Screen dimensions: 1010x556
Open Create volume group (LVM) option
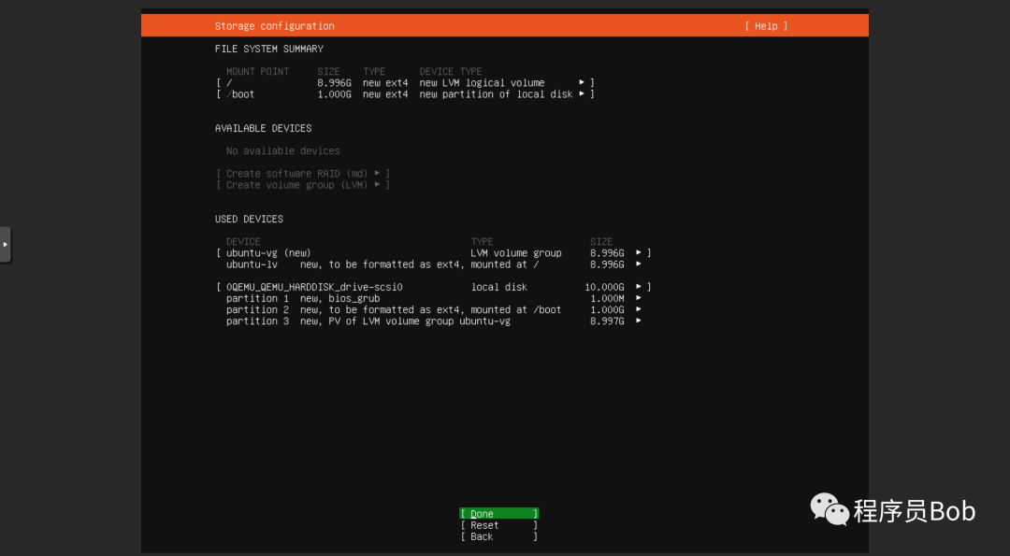point(303,185)
